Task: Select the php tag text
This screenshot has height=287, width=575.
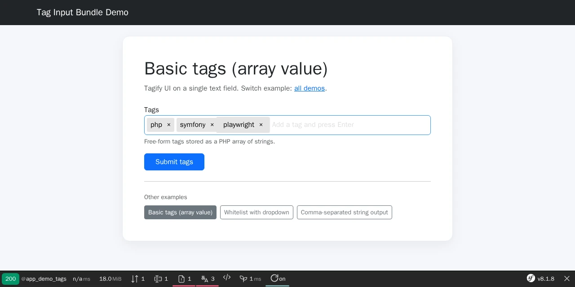Action: pos(156,125)
